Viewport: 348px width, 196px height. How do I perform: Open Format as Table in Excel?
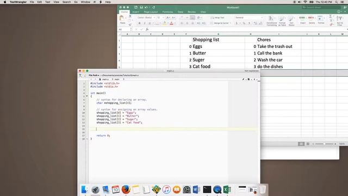282,21
